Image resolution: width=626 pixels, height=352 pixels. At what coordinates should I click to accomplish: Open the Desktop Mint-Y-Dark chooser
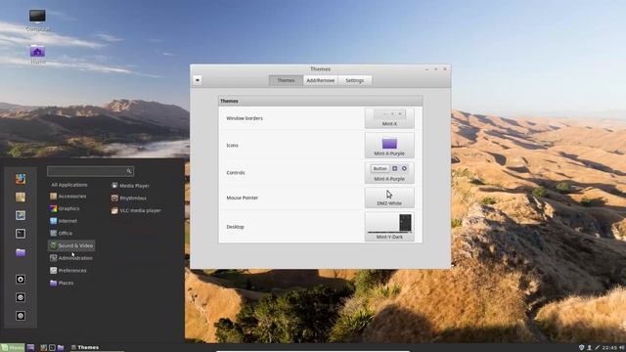click(389, 226)
